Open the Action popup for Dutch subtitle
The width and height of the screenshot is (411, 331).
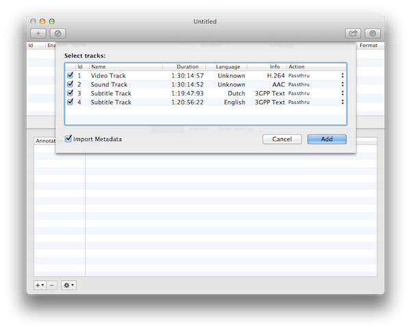(316, 94)
